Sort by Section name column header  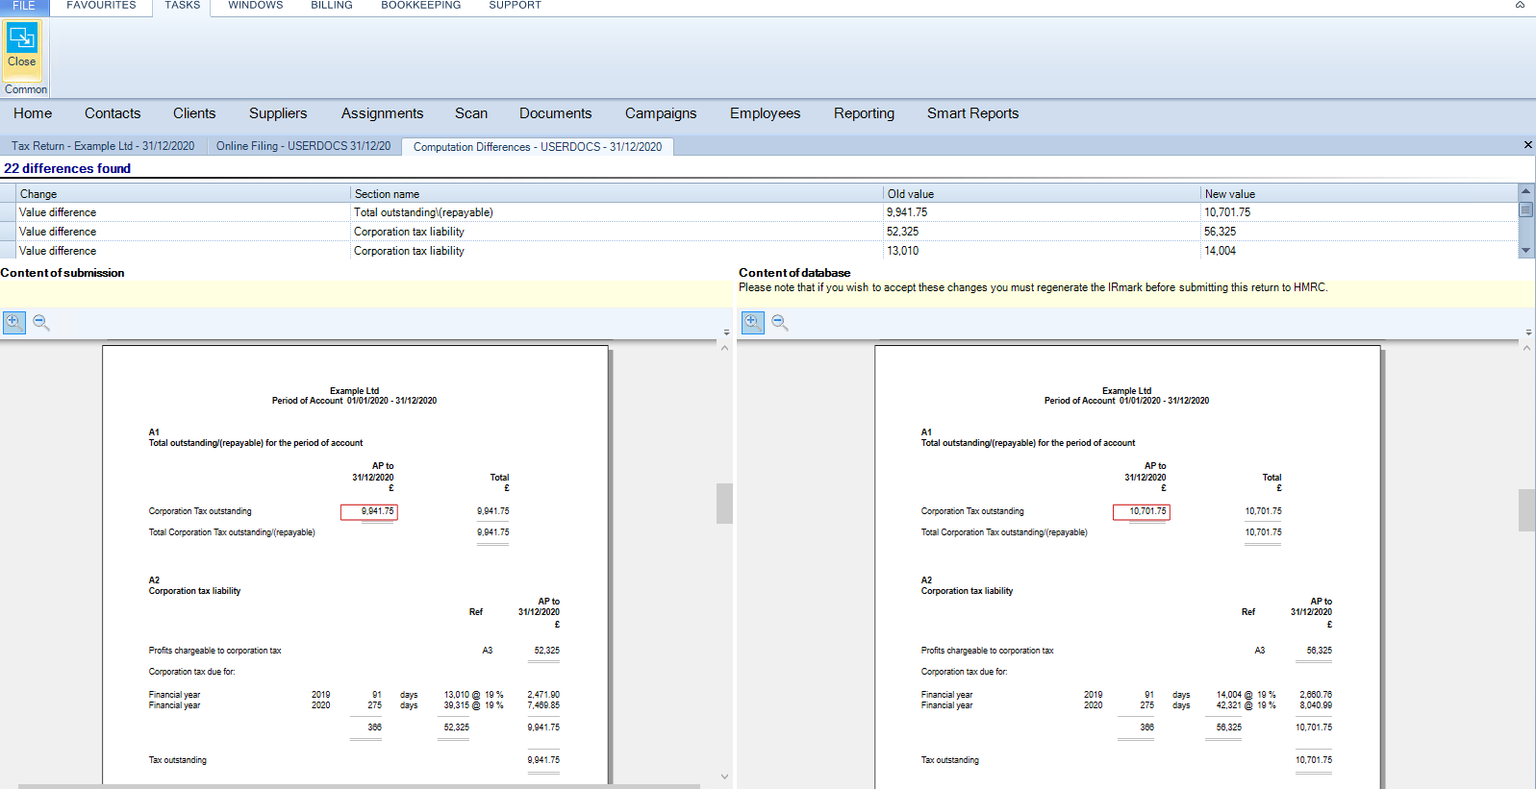pyautogui.click(x=617, y=193)
